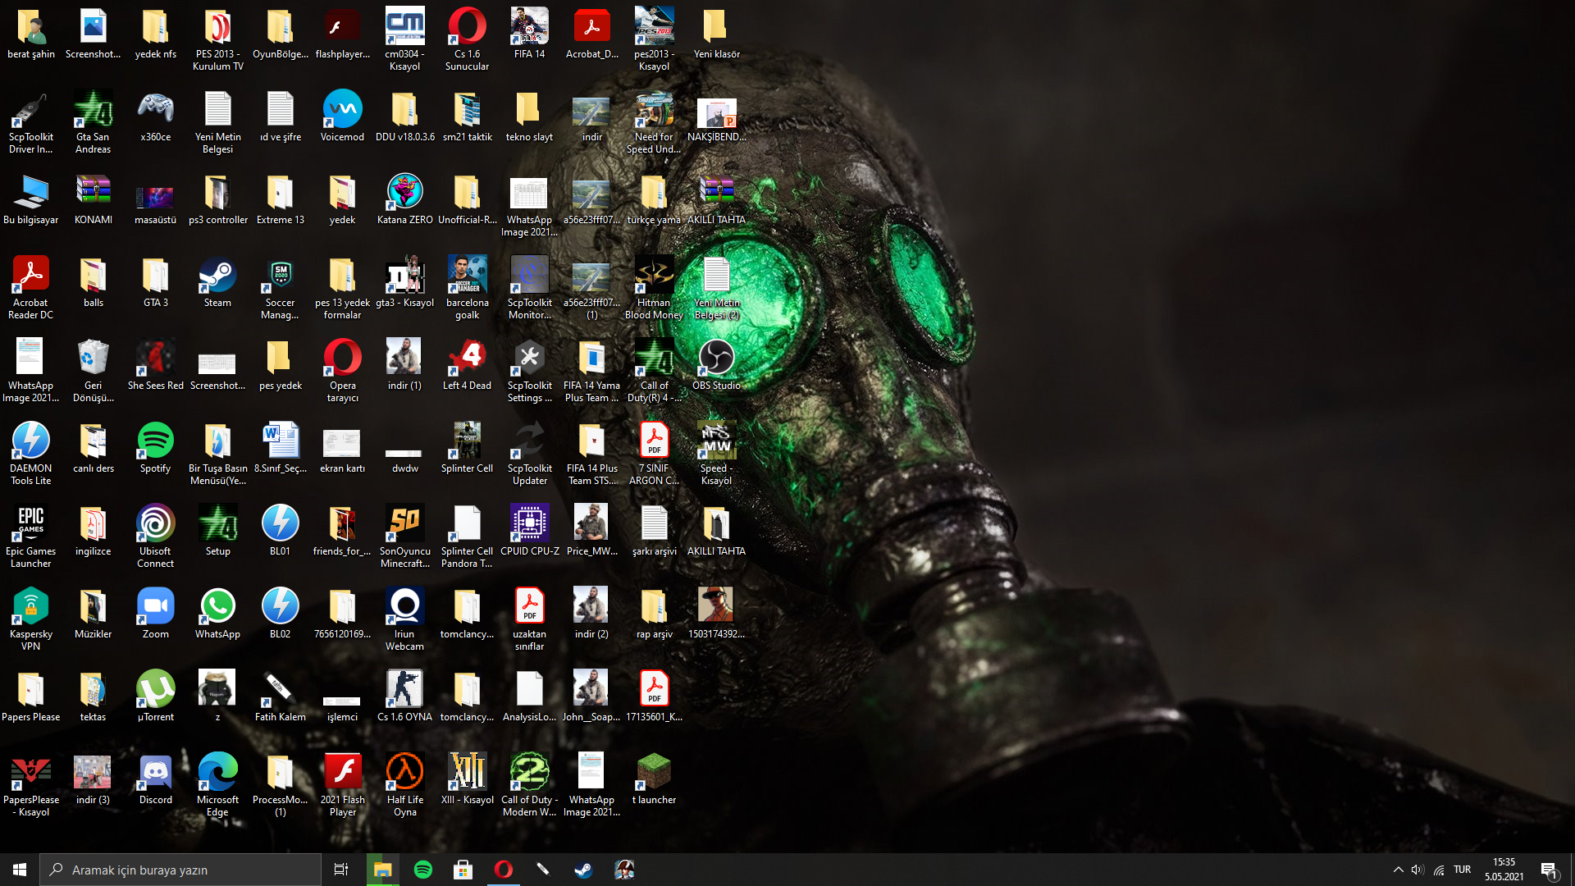Open notification center action button
The width and height of the screenshot is (1575, 886).
tap(1549, 870)
